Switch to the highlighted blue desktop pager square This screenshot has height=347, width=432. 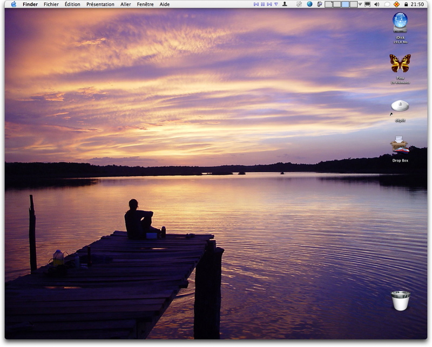click(345, 4)
